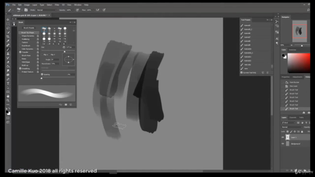Hide the Background layer eye icon

tap(283, 144)
